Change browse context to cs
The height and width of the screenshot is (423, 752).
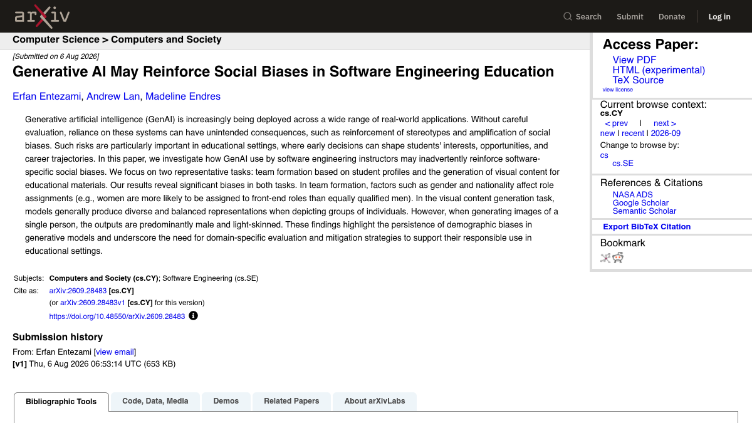click(604, 155)
